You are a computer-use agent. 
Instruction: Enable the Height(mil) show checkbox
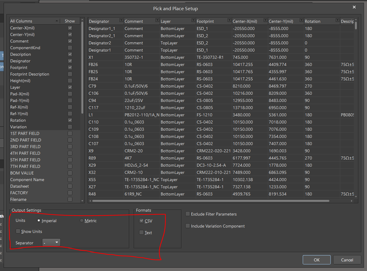pyautogui.click(x=70, y=81)
